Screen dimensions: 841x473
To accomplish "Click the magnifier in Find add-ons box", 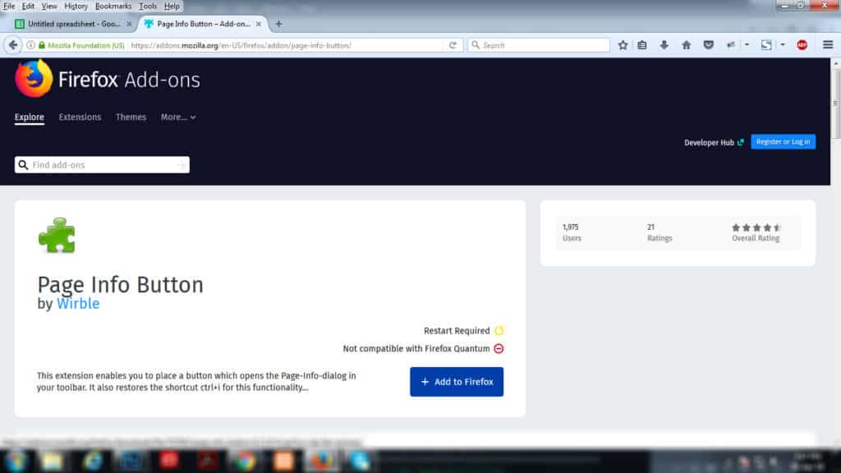I will click(x=23, y=164).
